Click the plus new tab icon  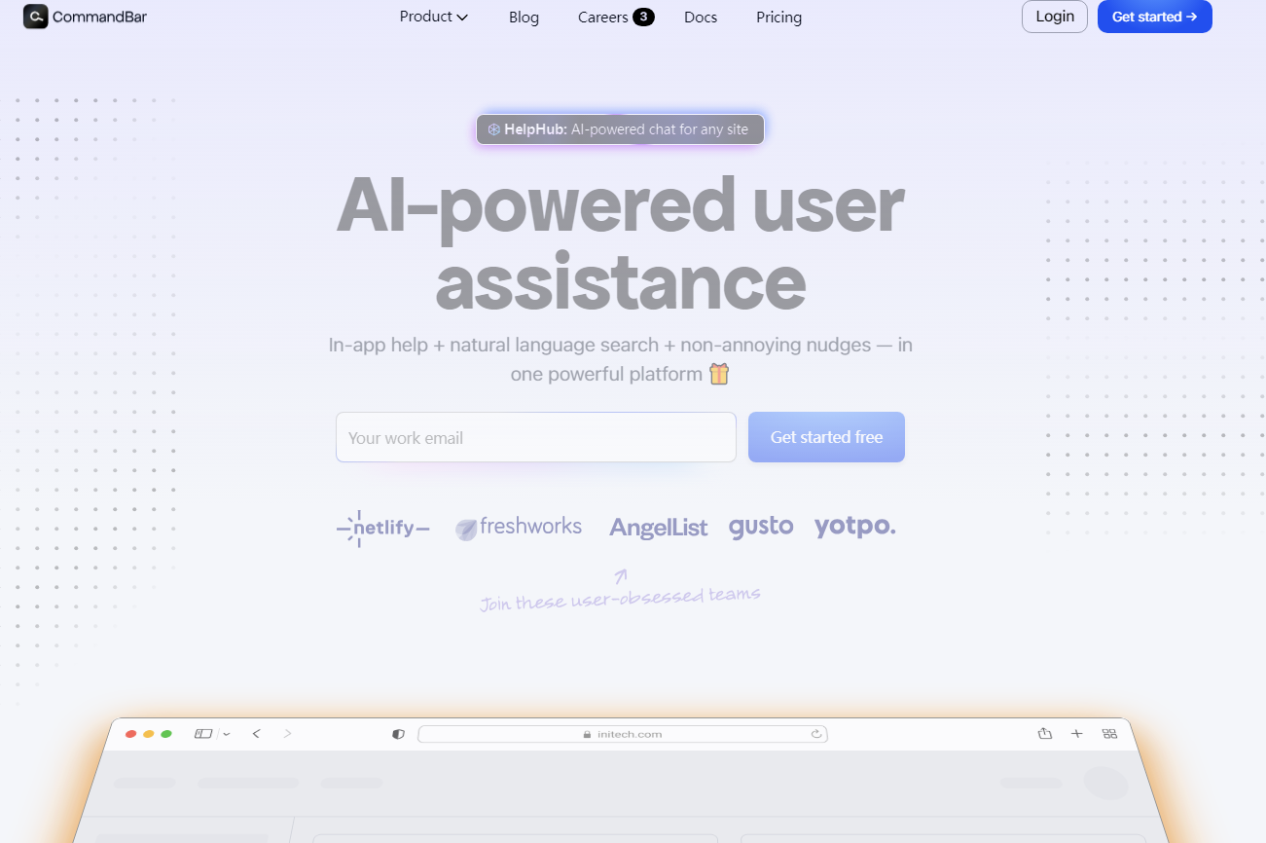(1076, 734)
